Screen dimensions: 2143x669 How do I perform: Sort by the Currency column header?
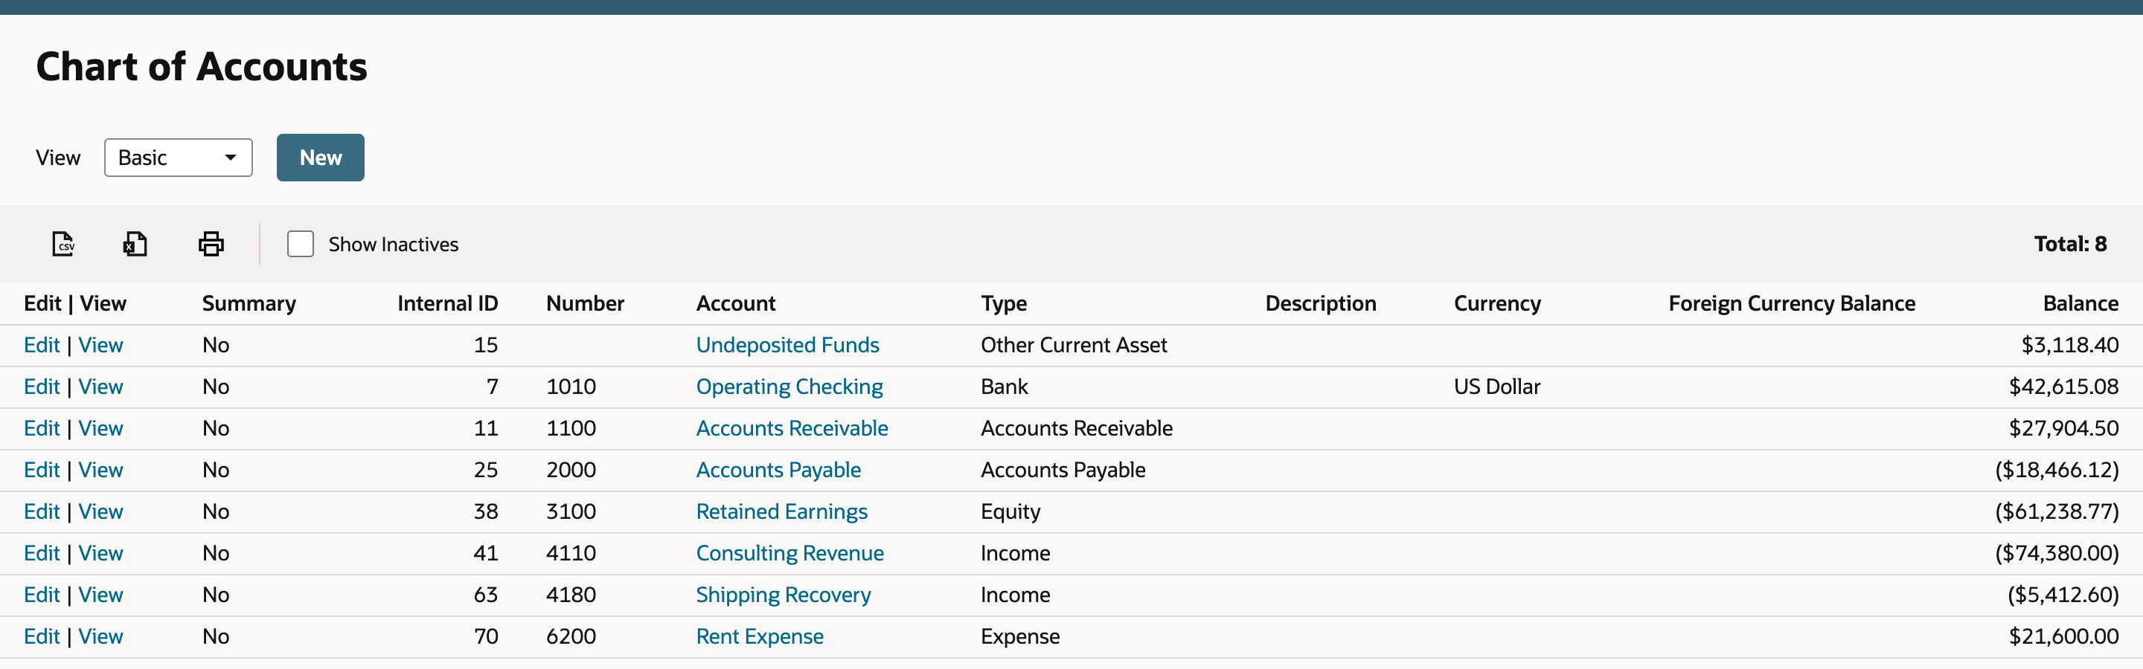coord(1496,303)
